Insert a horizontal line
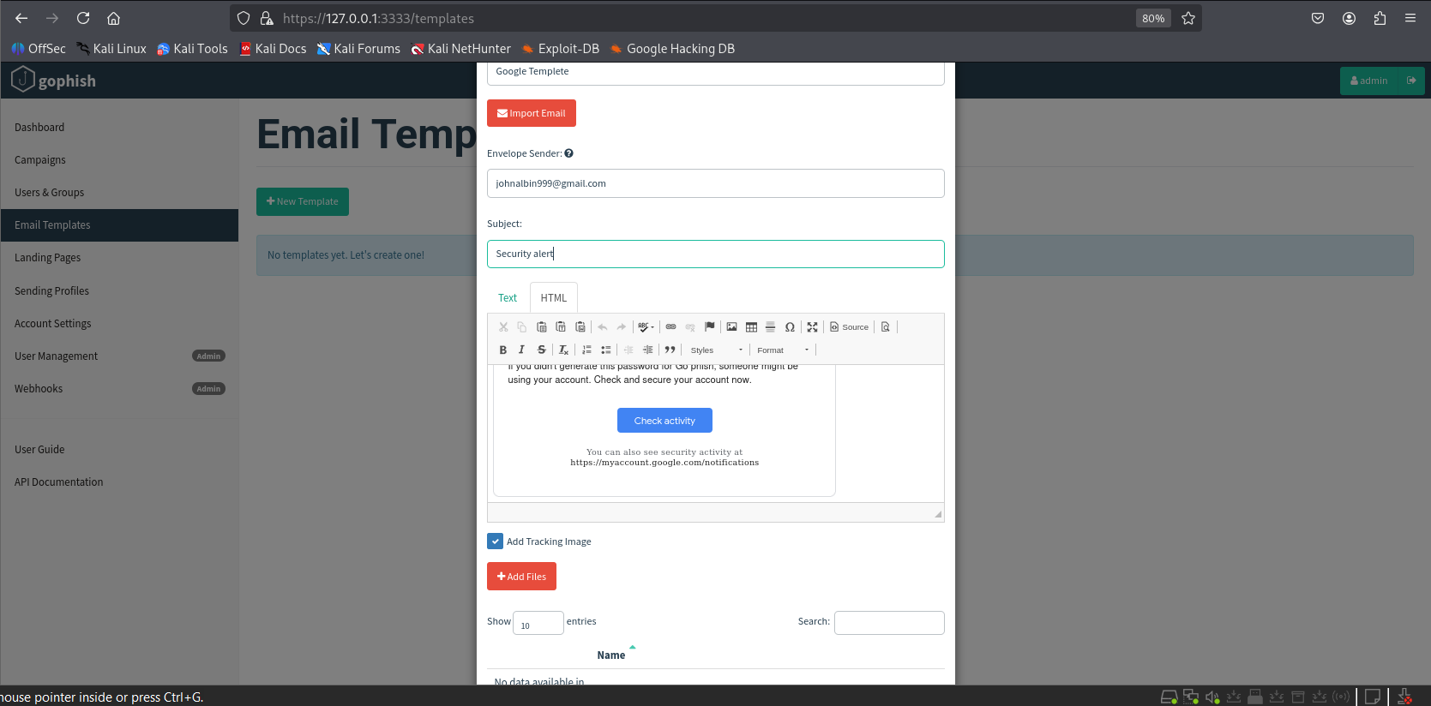The image size is (1431, 706). 770,327
